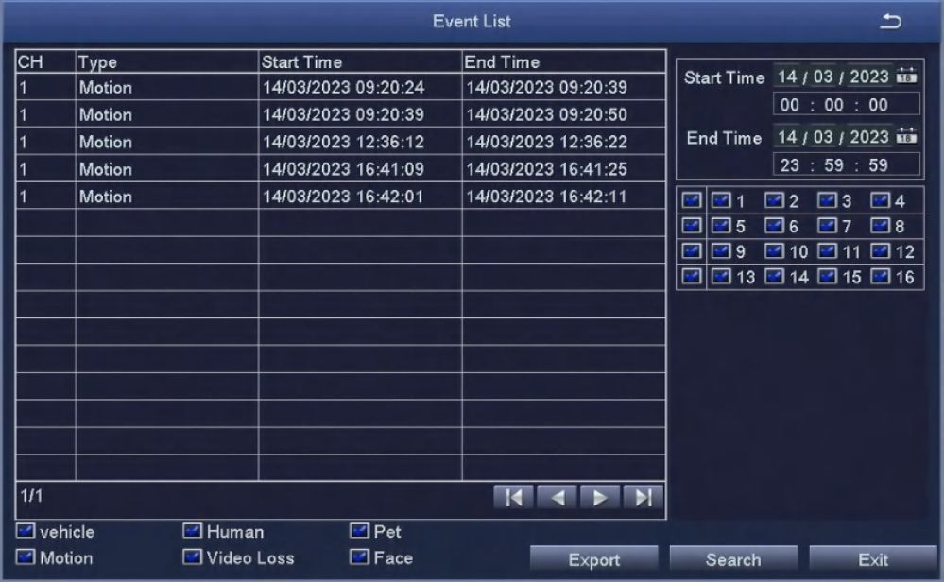Uncheck channel 1 in channel grid

[x=722, y=201]
